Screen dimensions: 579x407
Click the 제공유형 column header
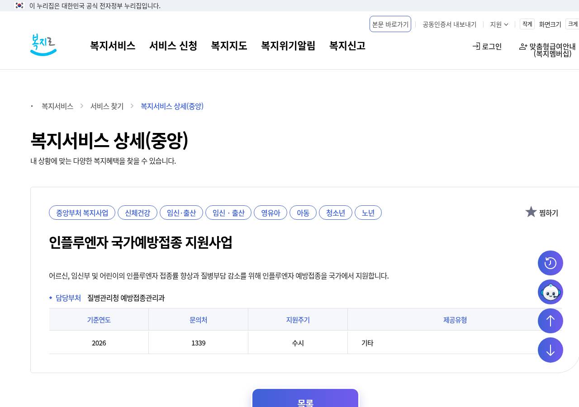455,320
